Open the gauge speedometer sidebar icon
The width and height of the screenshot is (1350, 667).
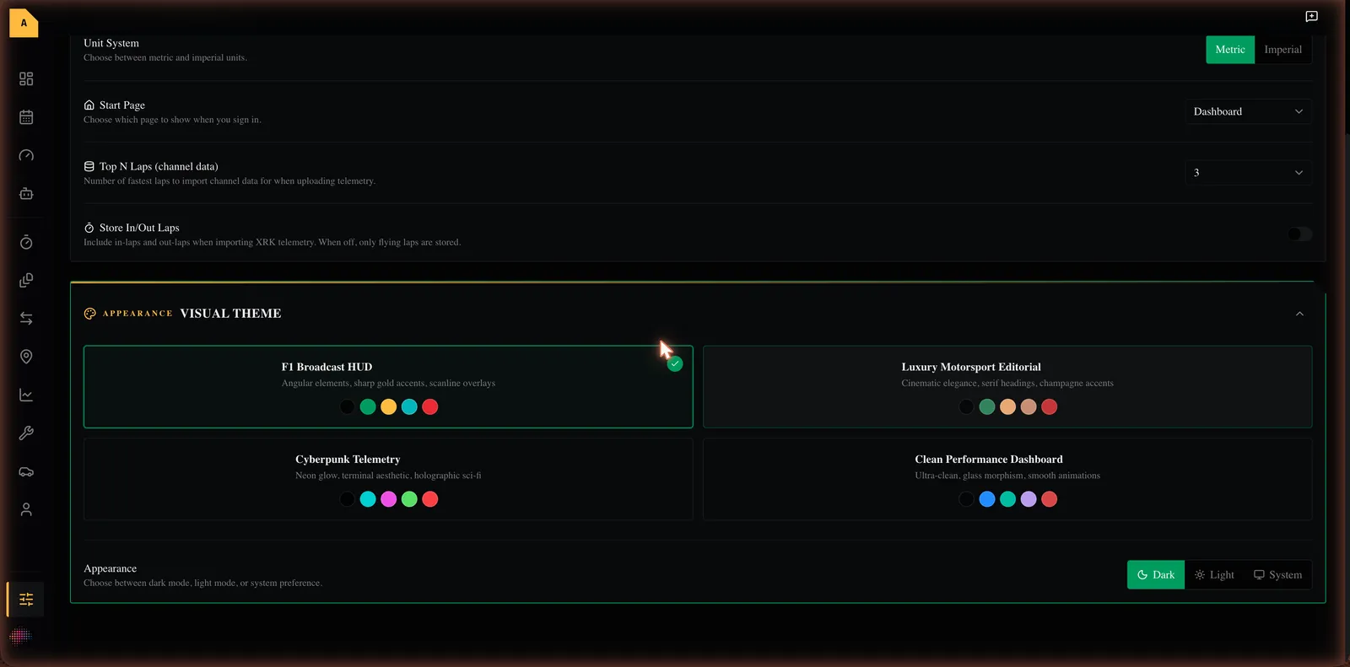[x=26, y=155]
